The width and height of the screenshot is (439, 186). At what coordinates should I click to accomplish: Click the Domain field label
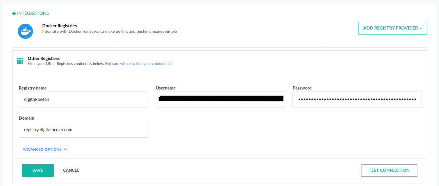pyautogui.click(x=26, y=118)
